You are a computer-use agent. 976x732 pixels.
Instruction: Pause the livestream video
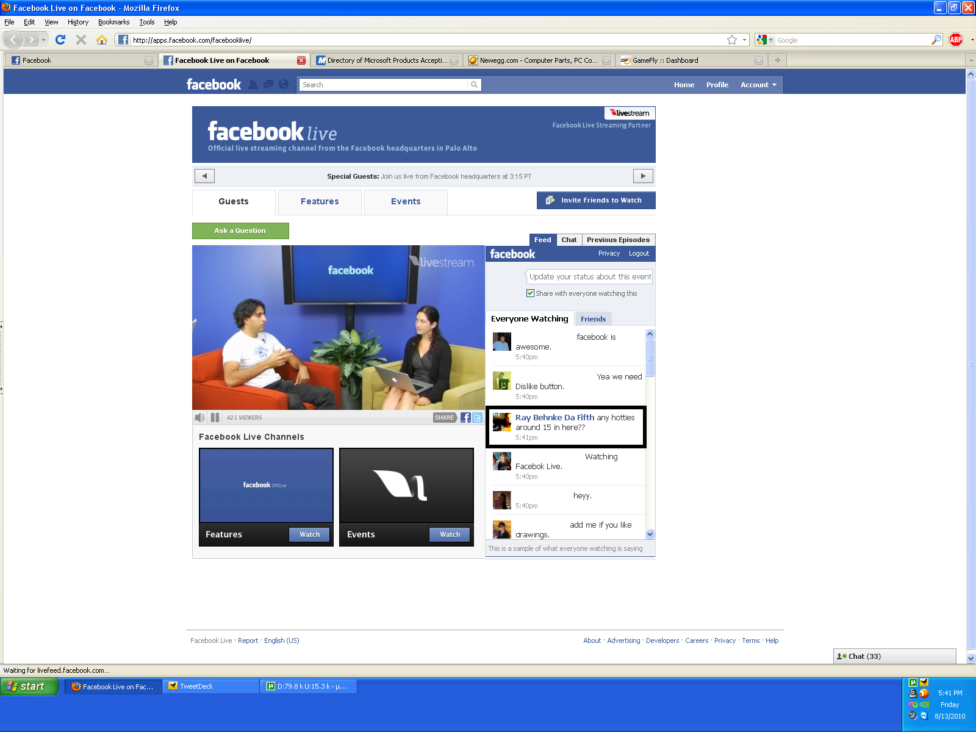tap(215, 418)
